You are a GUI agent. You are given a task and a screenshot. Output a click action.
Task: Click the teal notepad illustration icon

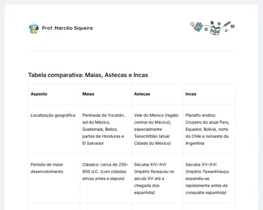coord(198,27)
